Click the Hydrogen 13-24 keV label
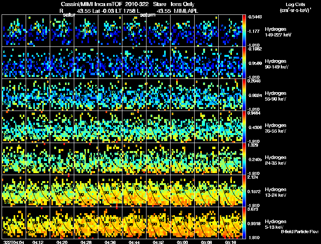The image size is (321, 244). [x=275, y=192]
